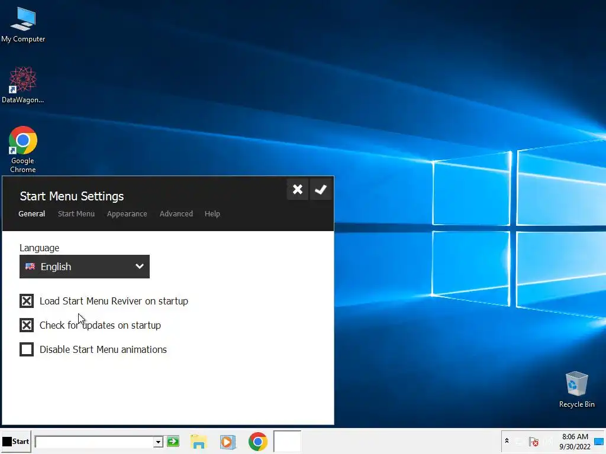The height and width of the screenshot is (454, 606).
Task: Switch to the General tab
Action: click(x=32, y=214)
